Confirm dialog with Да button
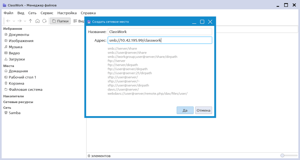The width and height of the screenshot is (300, 160). [185, 110]
